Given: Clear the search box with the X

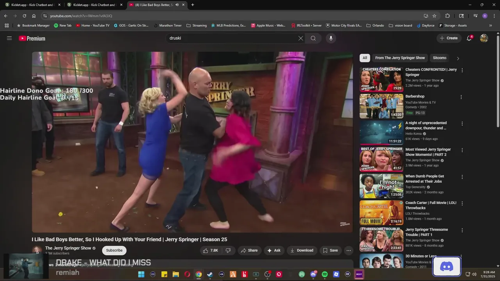Looking at the screenshot, I should click(x=301, y=38).
